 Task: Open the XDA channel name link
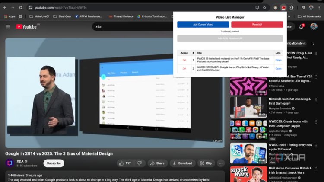20,161
